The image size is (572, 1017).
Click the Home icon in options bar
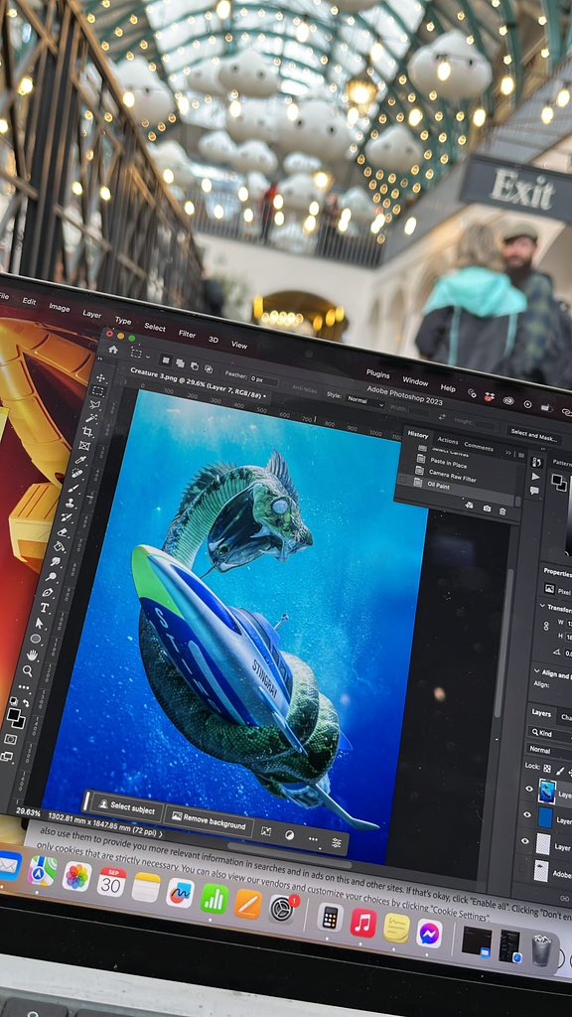click(113, 350)
